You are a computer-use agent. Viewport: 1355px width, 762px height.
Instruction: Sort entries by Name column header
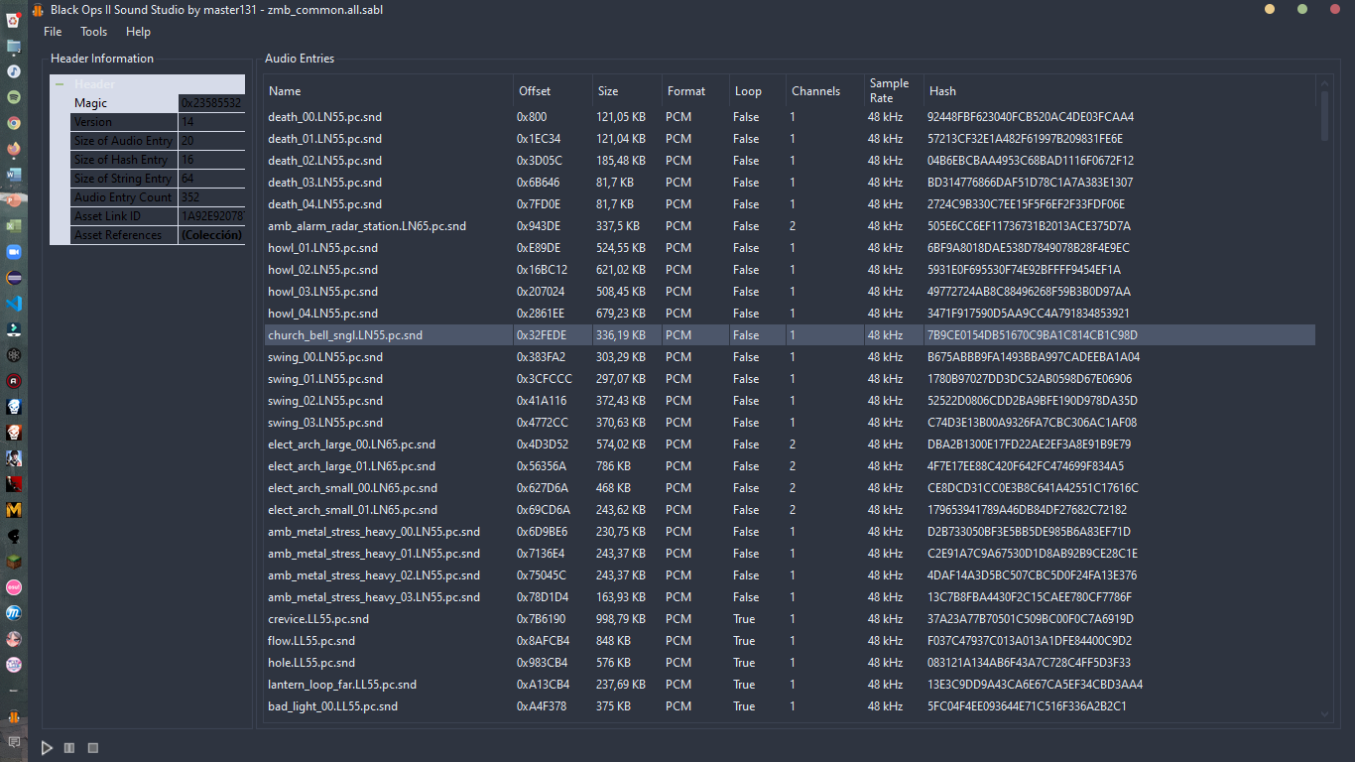pos(389,91)
